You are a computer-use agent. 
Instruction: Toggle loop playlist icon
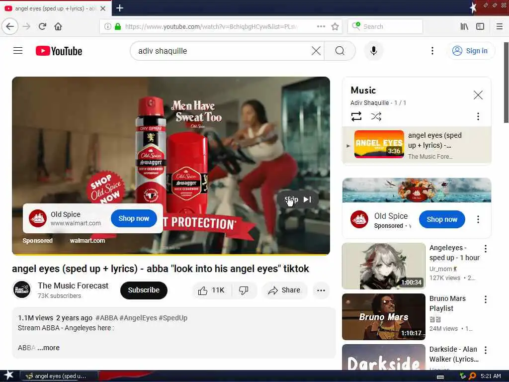[x=356, y=116]
